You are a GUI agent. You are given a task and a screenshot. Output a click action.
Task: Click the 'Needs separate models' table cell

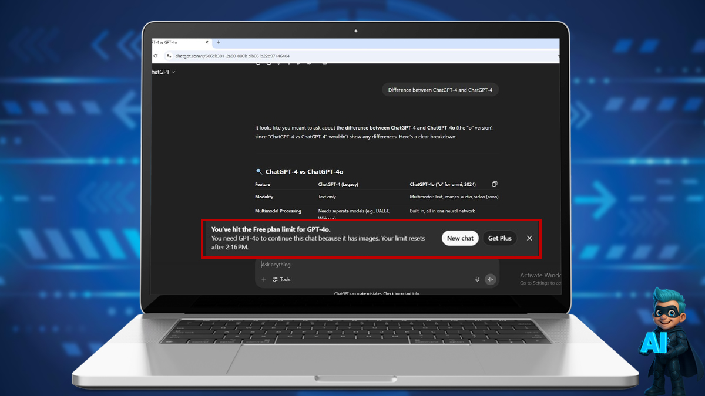tap(354, 214)
